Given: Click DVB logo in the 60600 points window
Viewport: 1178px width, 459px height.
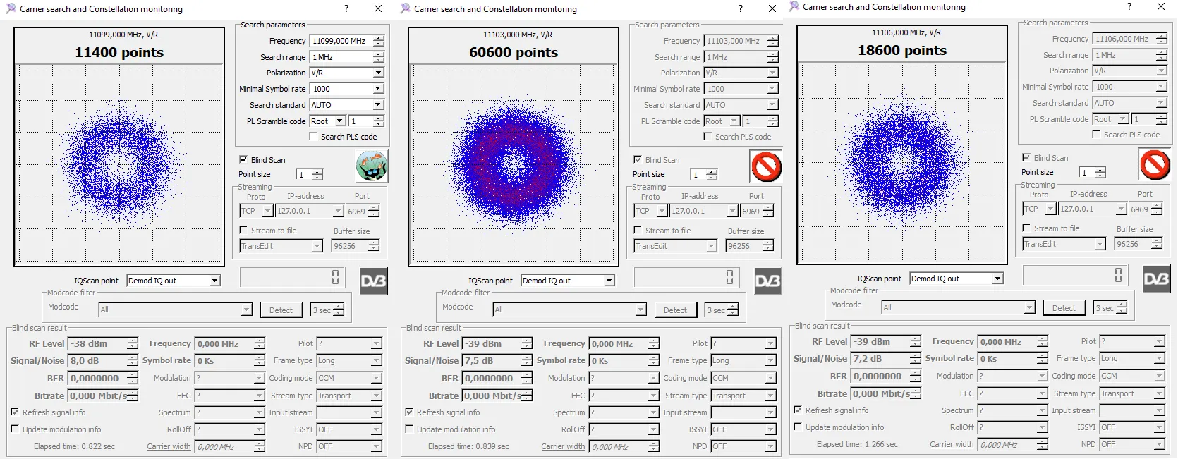Looking at the screenshot, I should (x=767, y=281).
